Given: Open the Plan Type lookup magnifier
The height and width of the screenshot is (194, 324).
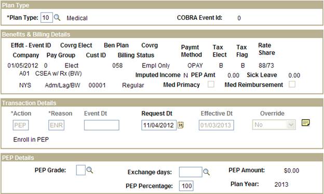Looking at the screenshot, I should click(x=57, y=18).
